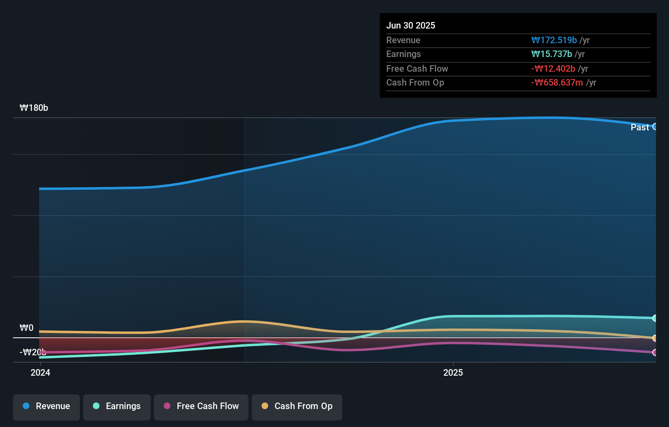Select the Past label on the chart
This screenshot has width=669, height=427.
coord(639,127)
